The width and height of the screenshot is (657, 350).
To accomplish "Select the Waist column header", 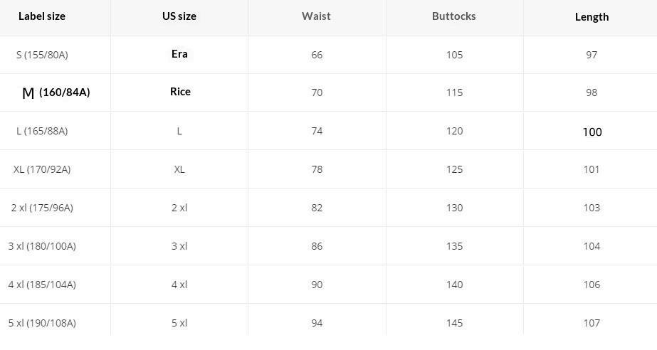I will (316, 16).
